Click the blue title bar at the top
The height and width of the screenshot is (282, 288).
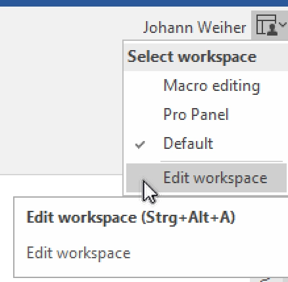[x=144, y=3]
